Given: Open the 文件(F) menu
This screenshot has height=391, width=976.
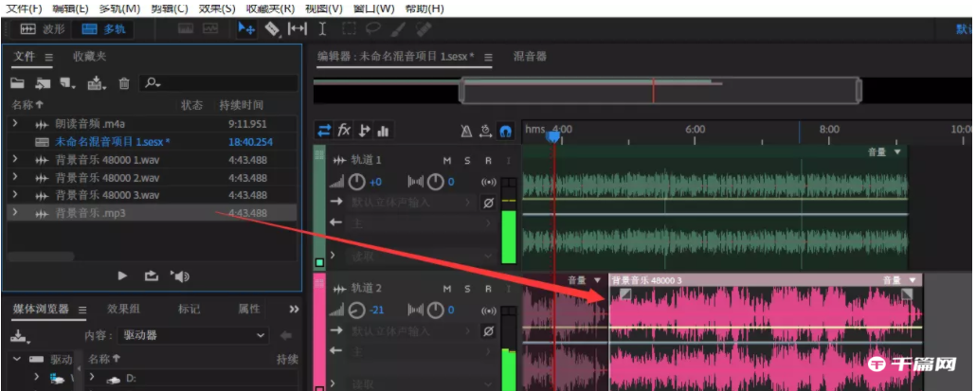Looking at the screenshot, I should coord(24,9).
